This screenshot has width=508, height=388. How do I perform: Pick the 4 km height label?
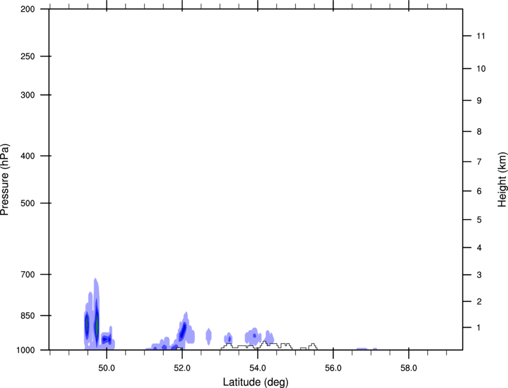pyautogui.click(x=479, y=248)
